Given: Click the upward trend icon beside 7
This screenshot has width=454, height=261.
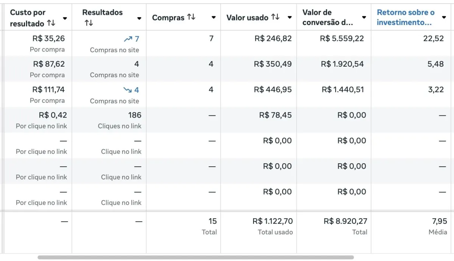Looking at the screenshot, I should 128,39.
